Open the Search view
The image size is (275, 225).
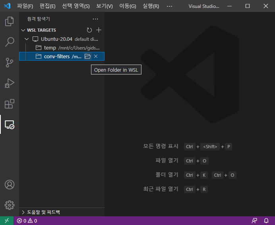click(x=10, y=42)
